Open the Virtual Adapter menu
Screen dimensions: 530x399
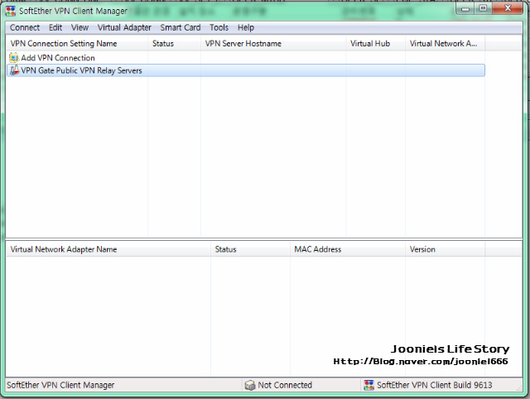(x=124, y=27)
